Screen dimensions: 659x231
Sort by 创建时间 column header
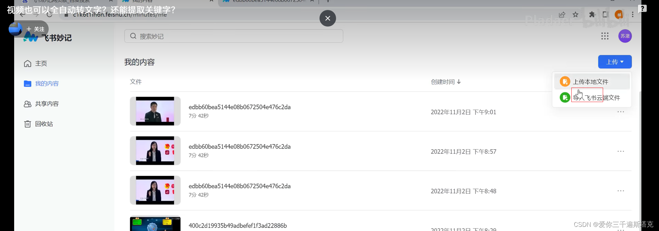coord(446,82)
